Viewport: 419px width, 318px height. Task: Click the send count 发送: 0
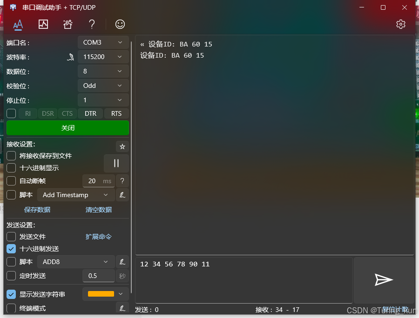click(147, 310)
